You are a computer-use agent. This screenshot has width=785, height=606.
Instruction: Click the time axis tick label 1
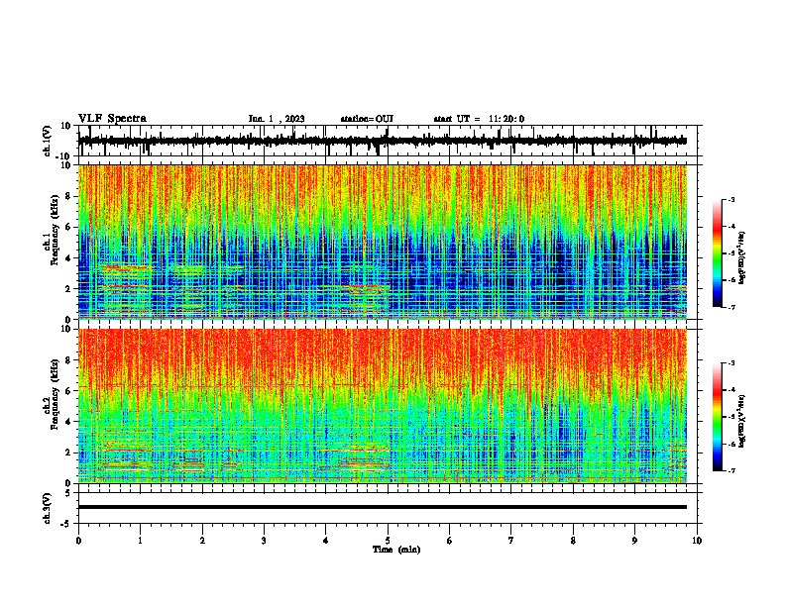[140, 541]
